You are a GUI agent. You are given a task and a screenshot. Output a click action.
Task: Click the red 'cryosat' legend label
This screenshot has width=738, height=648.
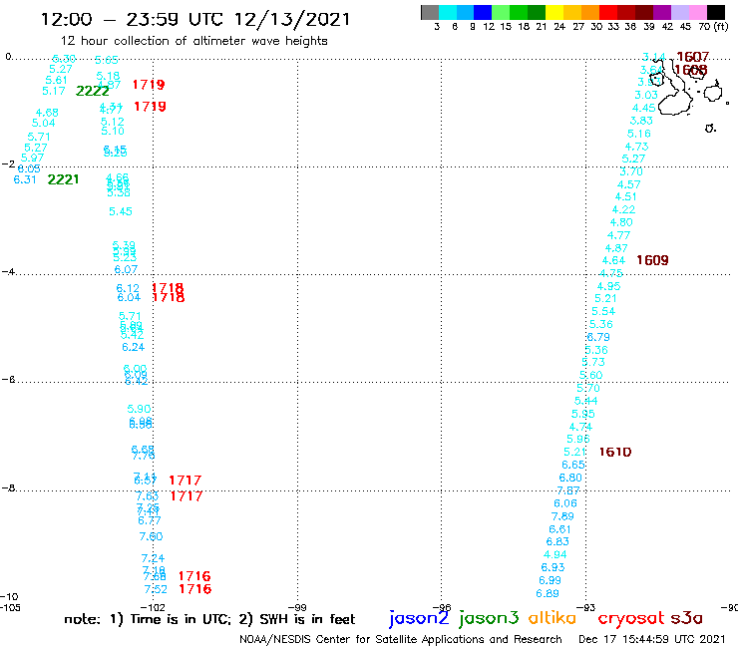click(631, 619)
